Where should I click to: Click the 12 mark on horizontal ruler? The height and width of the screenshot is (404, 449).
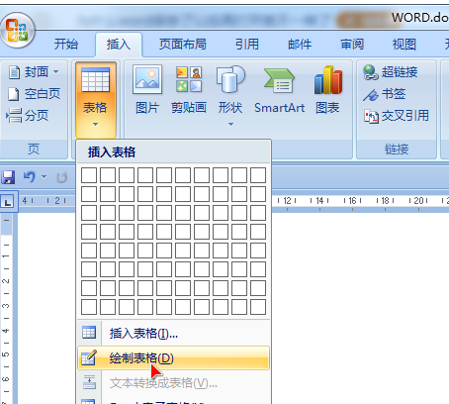(x=287, y=200)
